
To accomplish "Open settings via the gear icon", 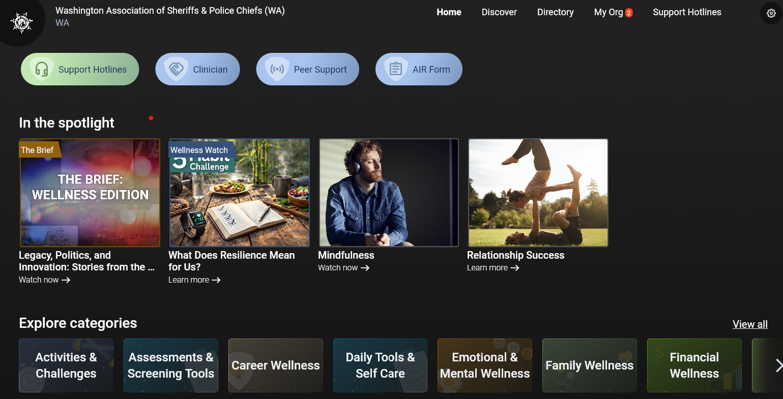I will click(771, 13).
